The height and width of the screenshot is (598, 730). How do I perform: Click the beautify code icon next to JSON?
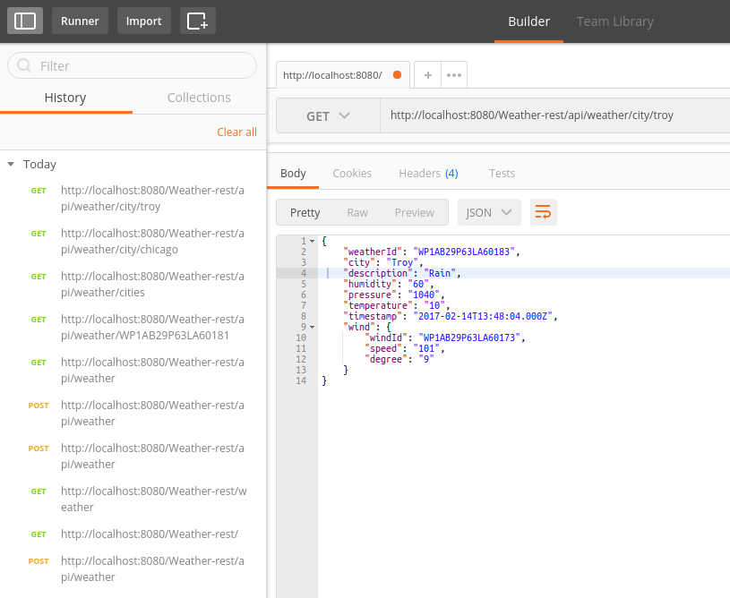pos(543,212)
